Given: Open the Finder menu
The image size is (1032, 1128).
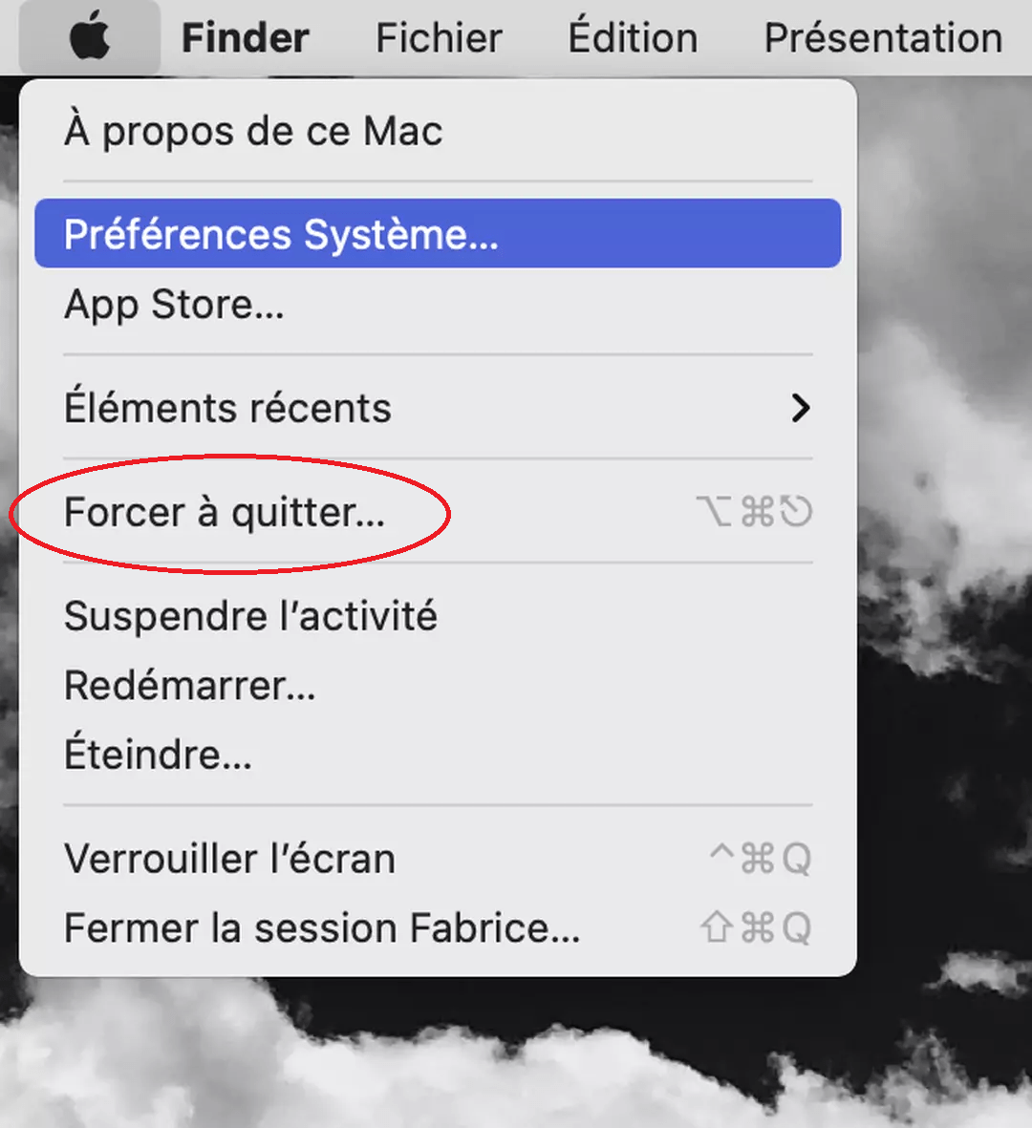Looking at the screenshot, I should tap(246, 37).
